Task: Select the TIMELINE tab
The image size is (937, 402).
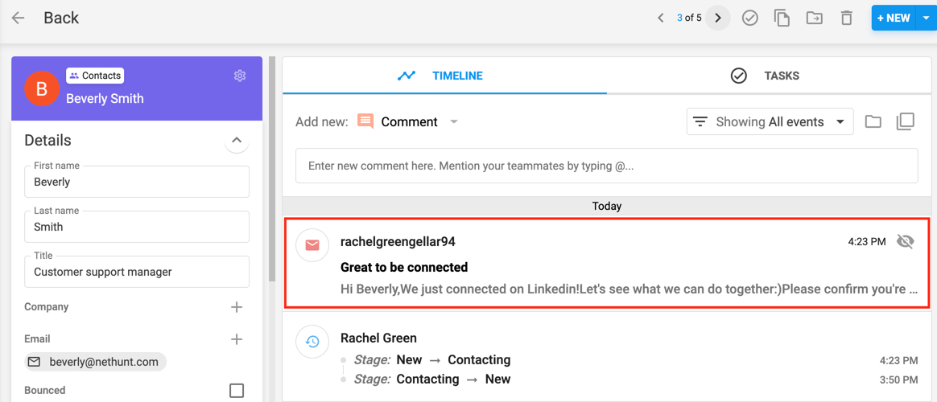Action: 444,76
